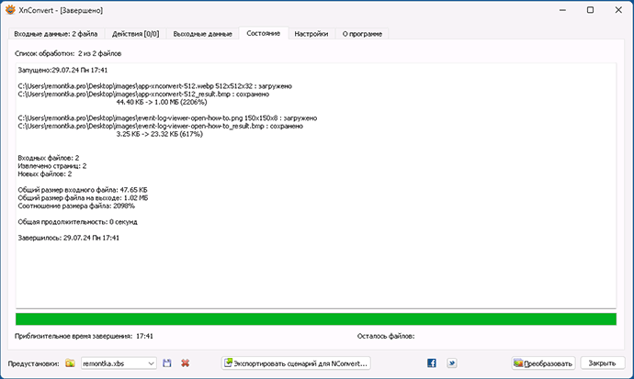Click log line event-log-viewer-open-how-to_result.bmp сохранено
This screenshot has height=379, width=634.
coord(160,126)
